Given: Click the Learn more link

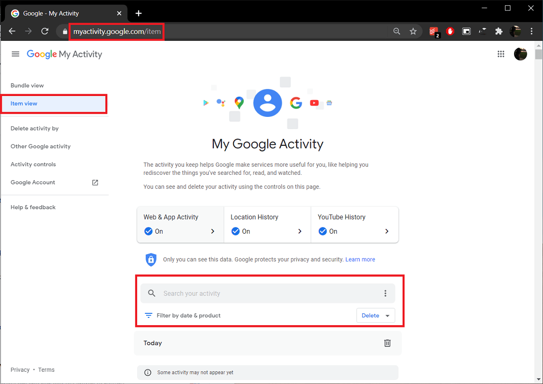Looking at the screenshot, I should [x=360, y=259].
